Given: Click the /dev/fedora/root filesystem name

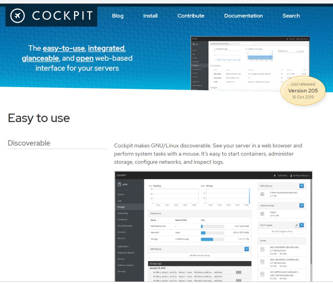Looking at the screenshot, I should tap(158, 226).
